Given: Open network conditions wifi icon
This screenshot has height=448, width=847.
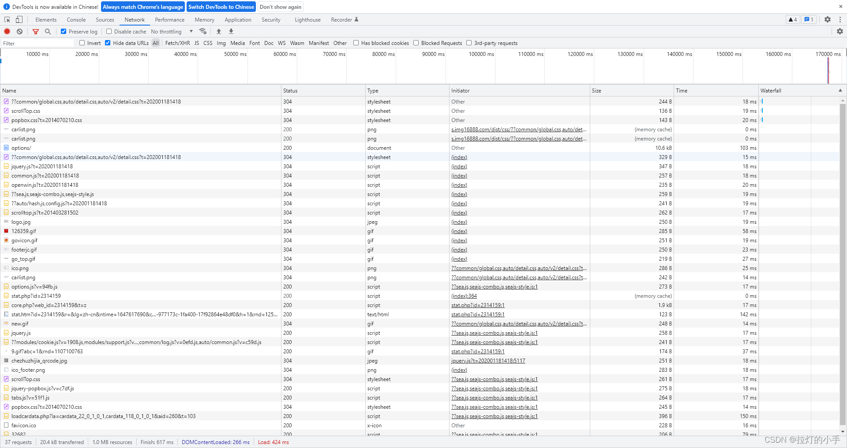Looking at the screenshot, I should pos(203,31).
